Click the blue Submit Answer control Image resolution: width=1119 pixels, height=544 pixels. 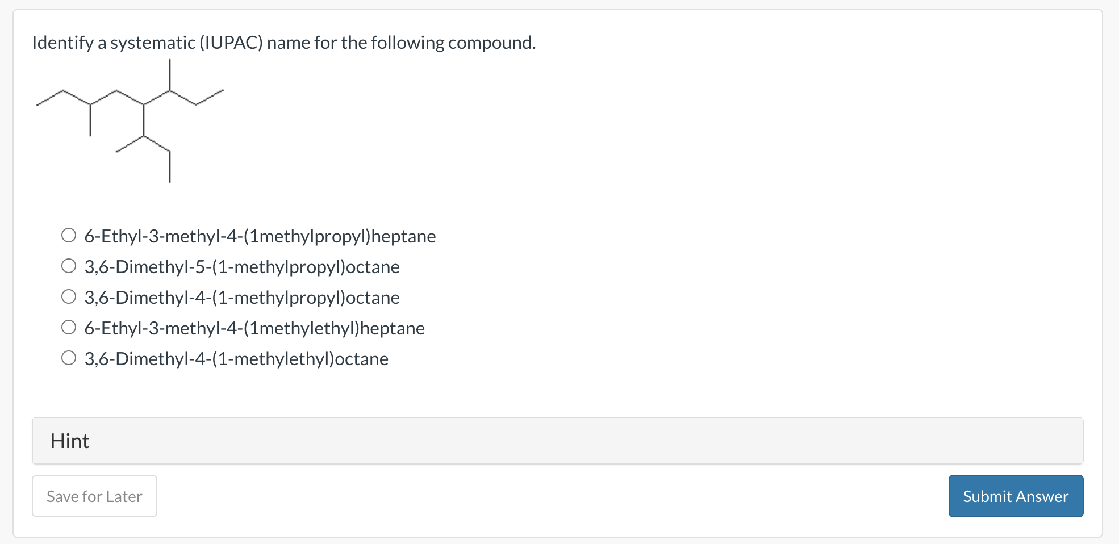pos(1015,496)
